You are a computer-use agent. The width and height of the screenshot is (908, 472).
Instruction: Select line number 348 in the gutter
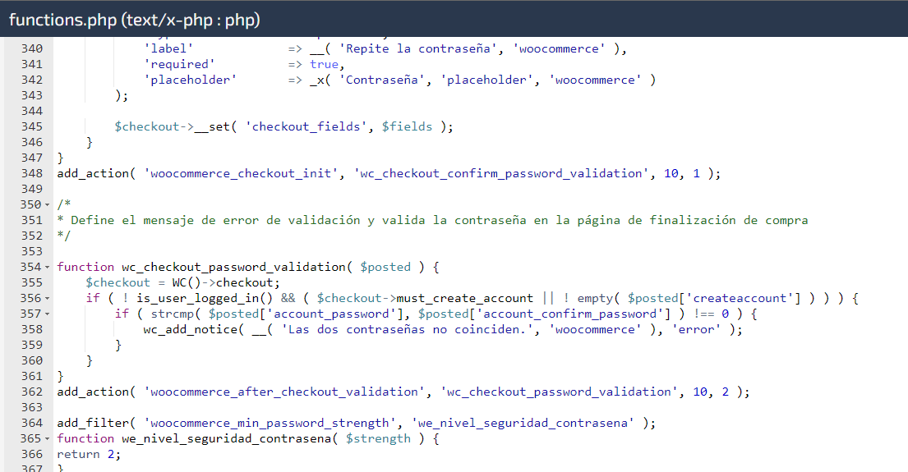point(32,173)
